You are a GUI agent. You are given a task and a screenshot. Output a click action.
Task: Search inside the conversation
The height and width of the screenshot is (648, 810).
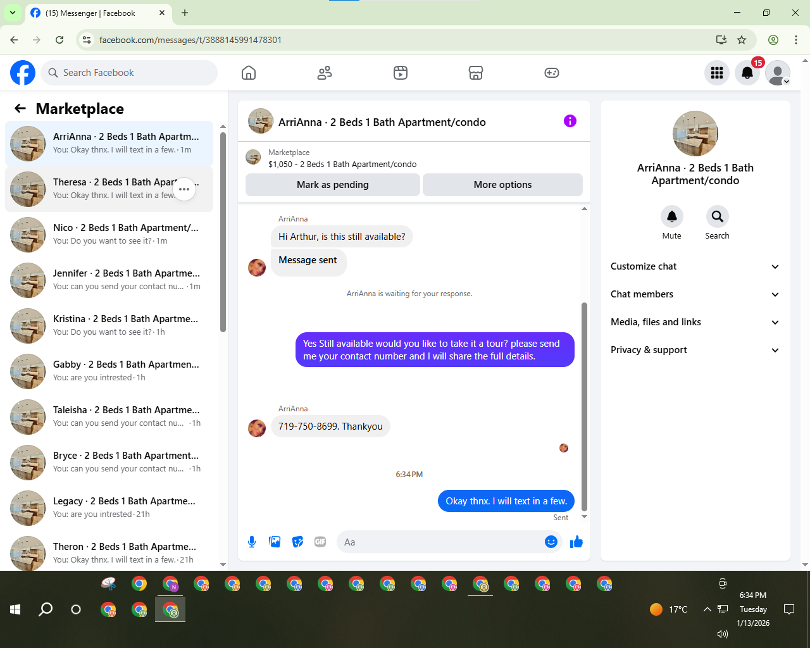(x=717, y=216)
